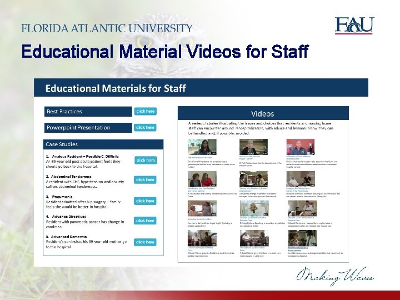Screen dimensions: 400x300
Task: Click 'Educational Material Videos for Staff' slide title
Action: pos(166,51)
